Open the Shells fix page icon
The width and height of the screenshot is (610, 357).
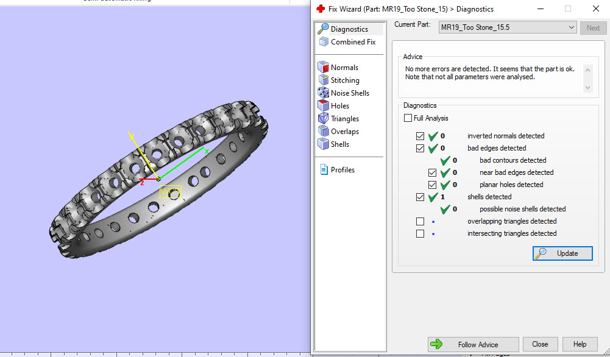tap(324, 144)
